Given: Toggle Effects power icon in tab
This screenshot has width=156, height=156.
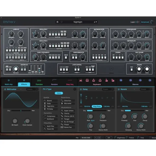Looking at the screenshot, I should coord(24,80).
